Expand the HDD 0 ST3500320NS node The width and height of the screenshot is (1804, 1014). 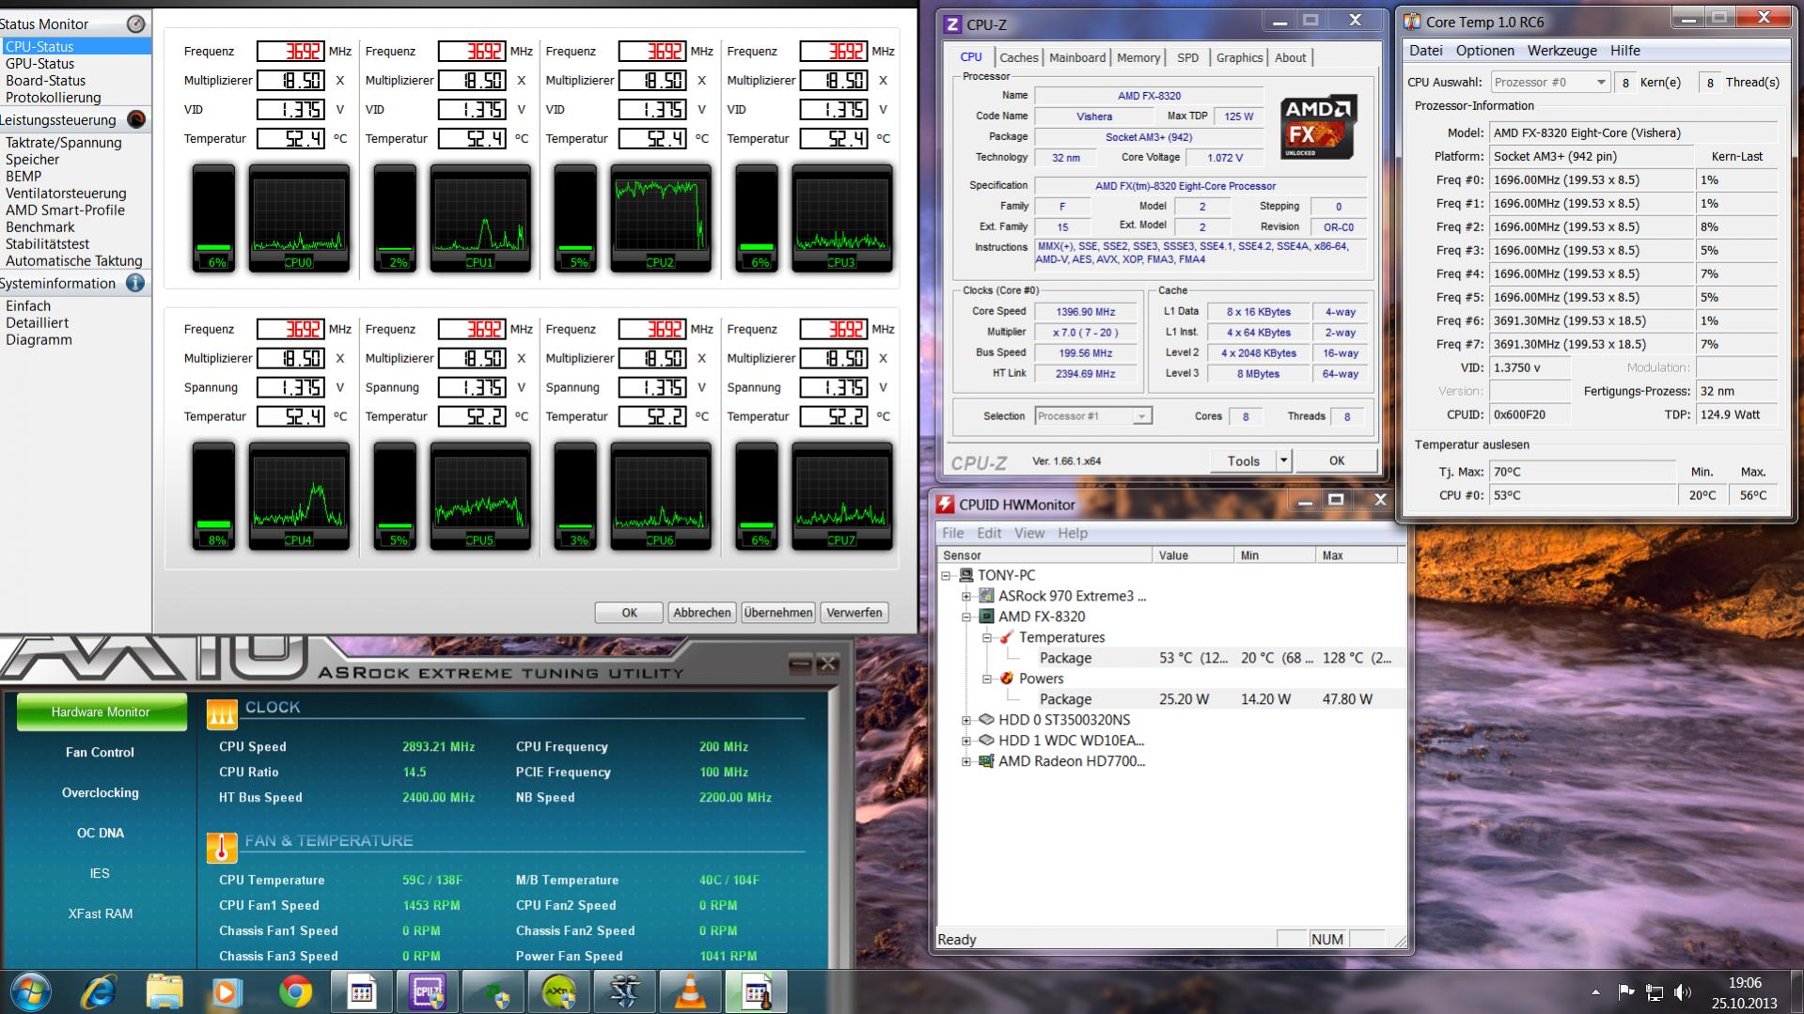[x=965, y=720]
